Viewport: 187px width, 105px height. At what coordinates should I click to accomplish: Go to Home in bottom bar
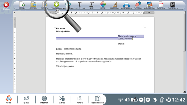point(9,100)
